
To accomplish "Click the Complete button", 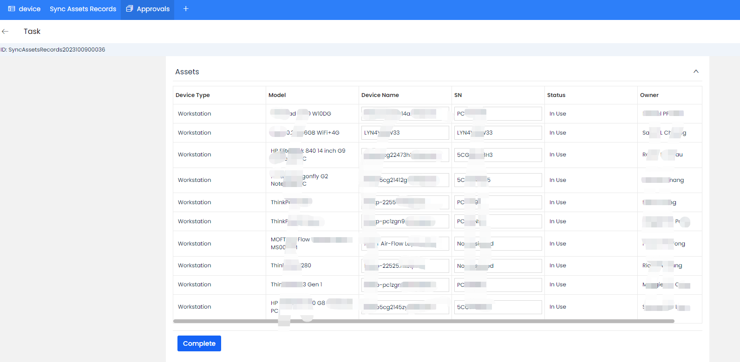I will (x=199, y=343).
